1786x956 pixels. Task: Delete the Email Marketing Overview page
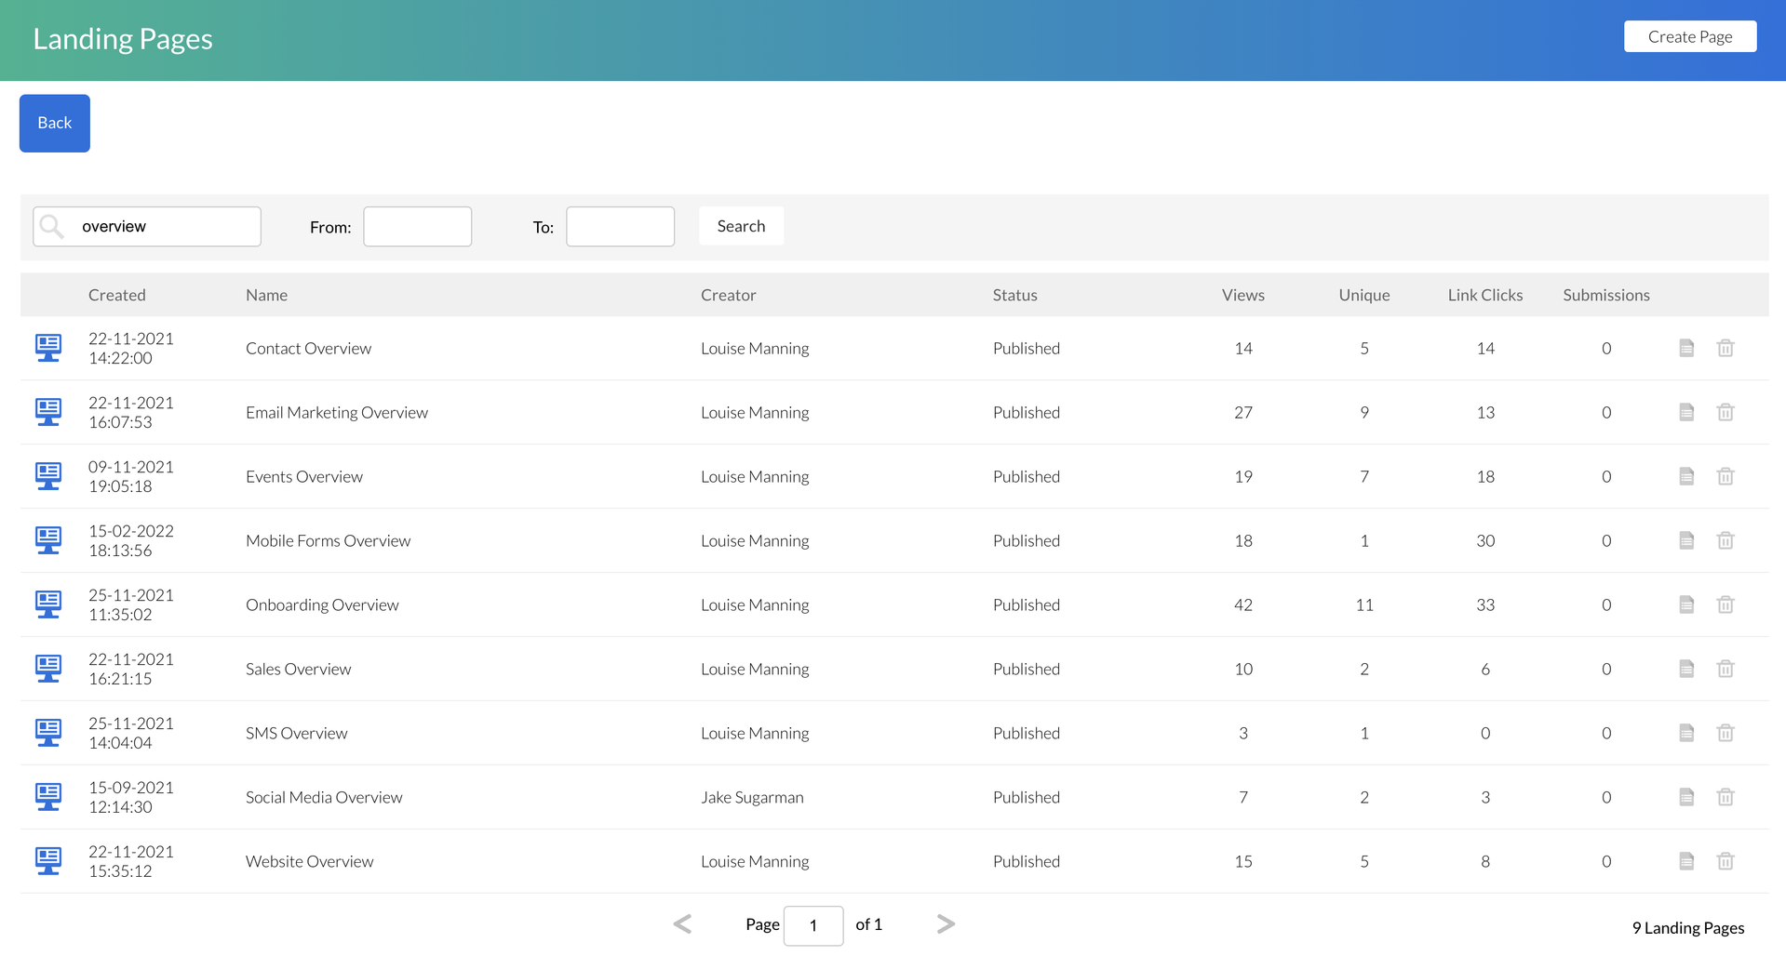click(x=1725, y=412)
